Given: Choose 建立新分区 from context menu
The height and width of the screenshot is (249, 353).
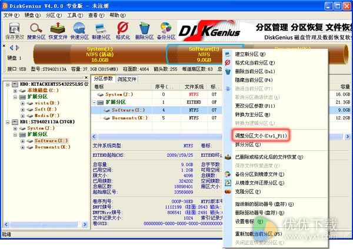Looking at the screenshot, I should 275,54.
